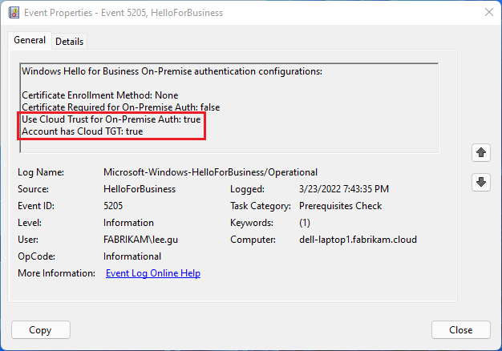Select the General tab
This screenshot has width=502, height=351.
point(30,41)
